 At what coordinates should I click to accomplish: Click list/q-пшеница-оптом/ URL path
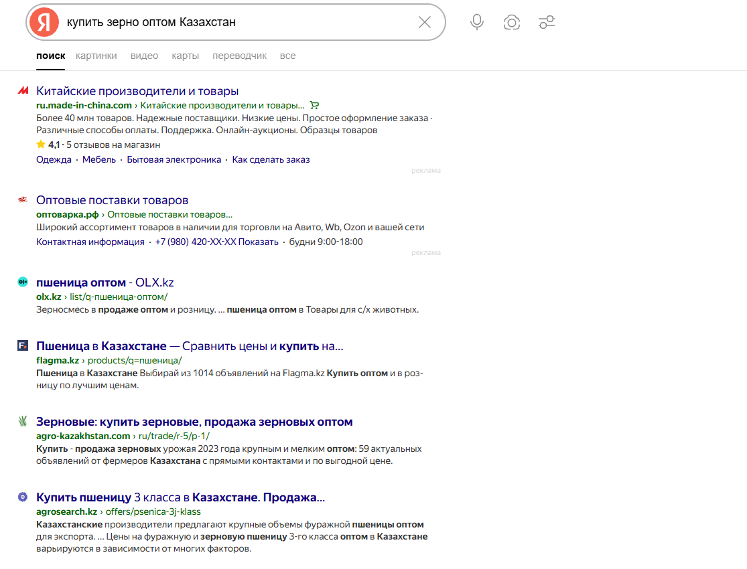point(119,297)
